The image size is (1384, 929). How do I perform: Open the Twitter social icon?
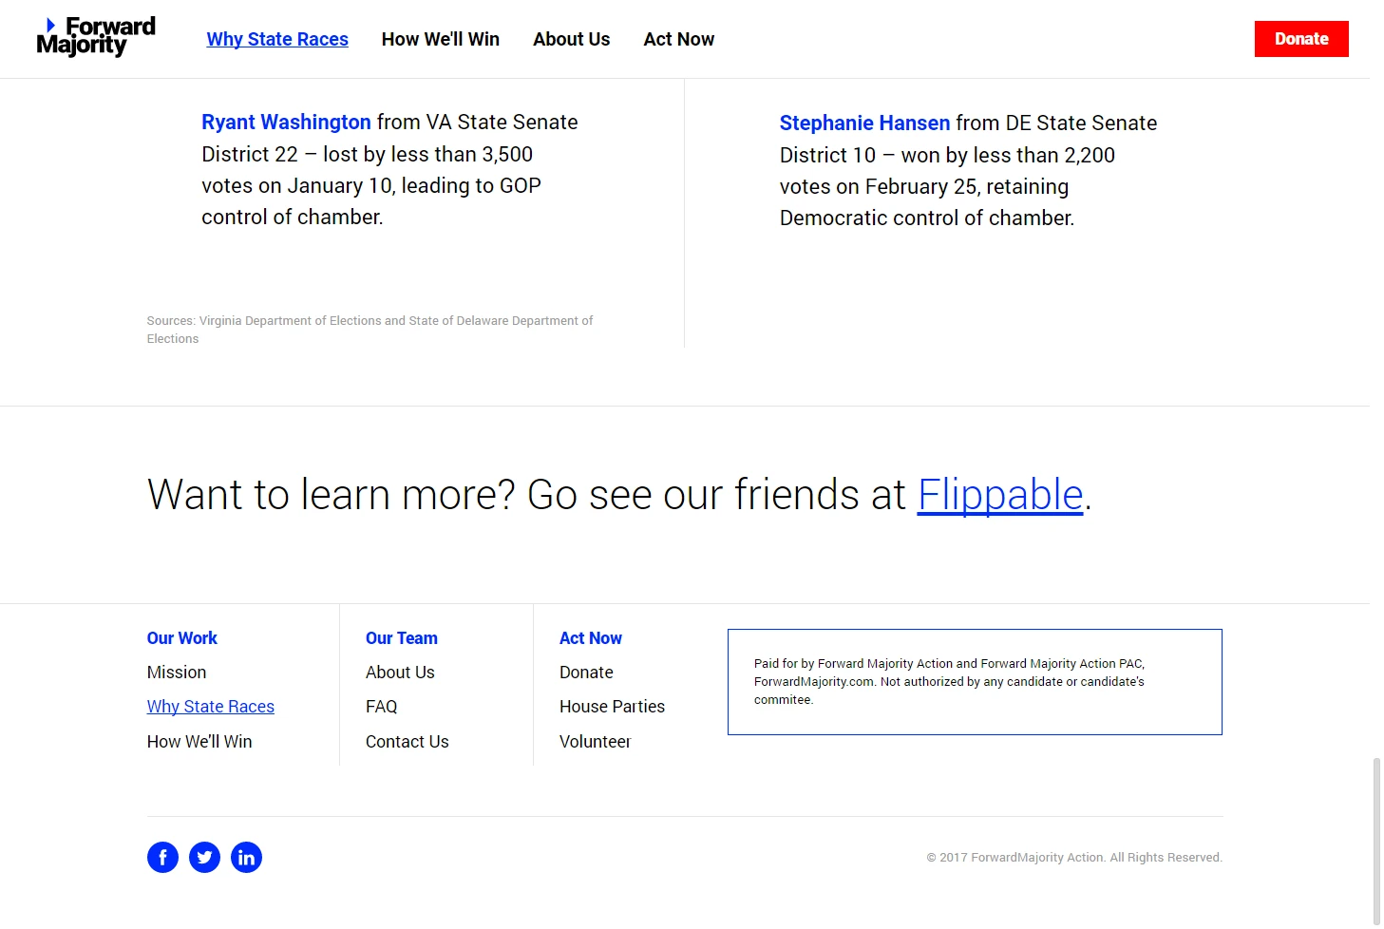204,858
